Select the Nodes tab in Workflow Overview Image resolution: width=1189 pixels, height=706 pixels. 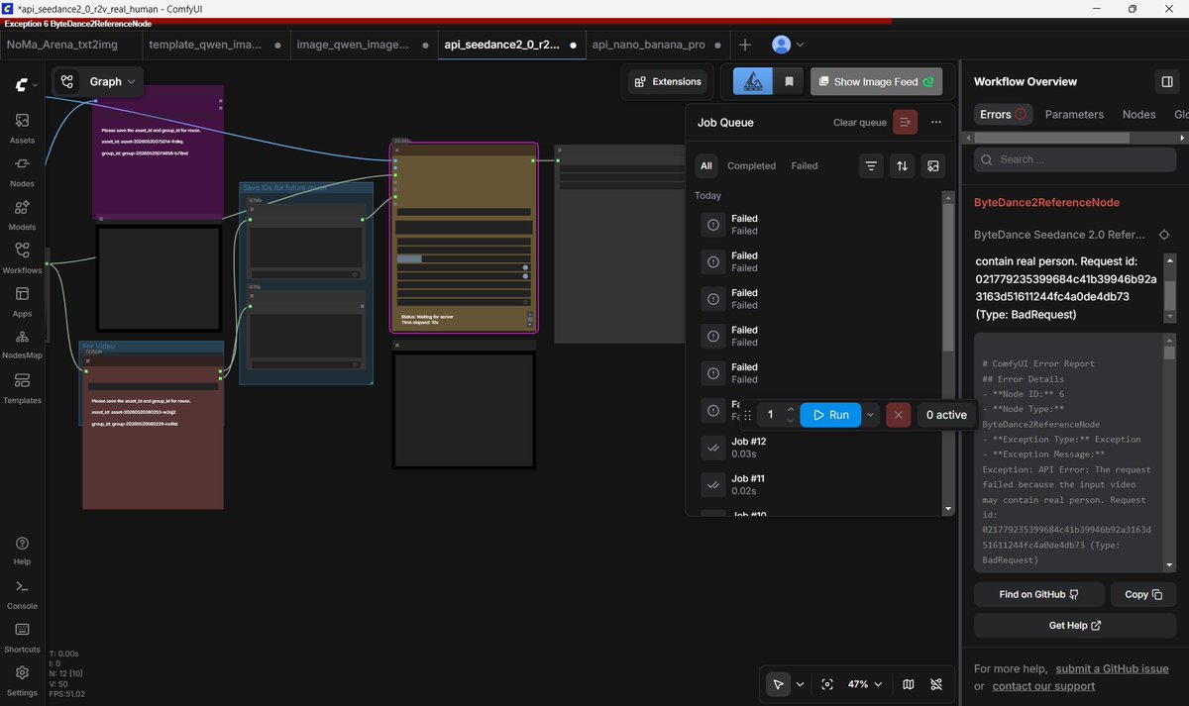[1138, 114]
